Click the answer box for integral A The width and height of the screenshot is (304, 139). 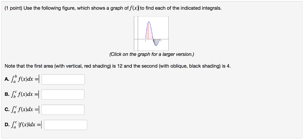coord(63,79)
